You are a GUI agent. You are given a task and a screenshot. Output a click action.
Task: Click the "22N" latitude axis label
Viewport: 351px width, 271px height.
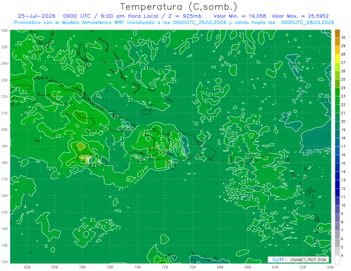click(4, 96)
